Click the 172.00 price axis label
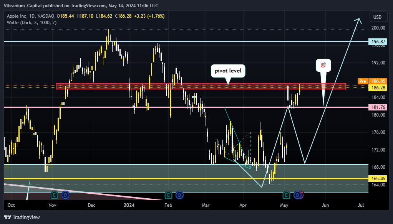This screenshot has height=224, width=393. coord(378,150)
